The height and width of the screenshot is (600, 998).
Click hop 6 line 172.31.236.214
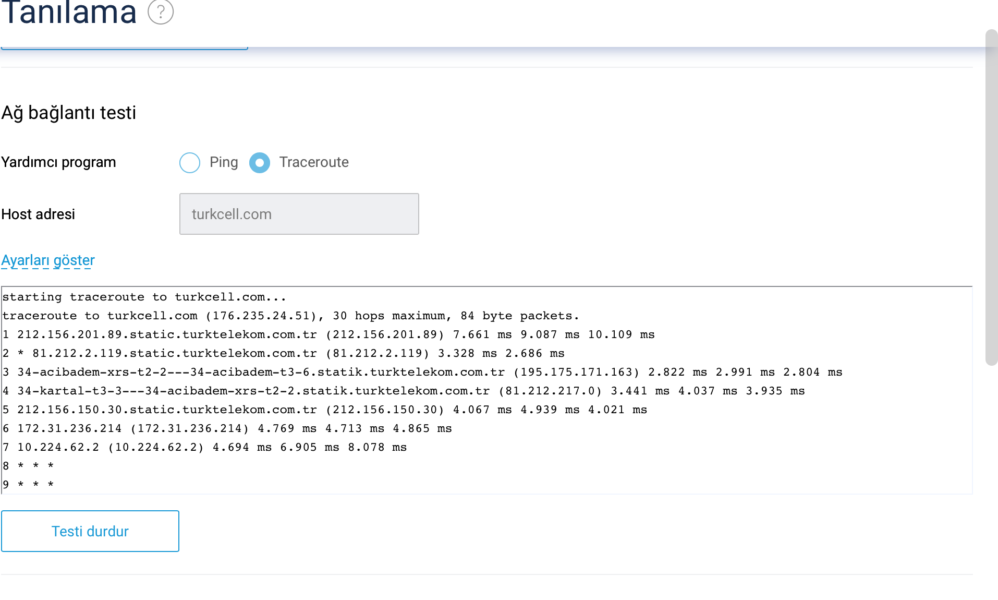[227, 428]
